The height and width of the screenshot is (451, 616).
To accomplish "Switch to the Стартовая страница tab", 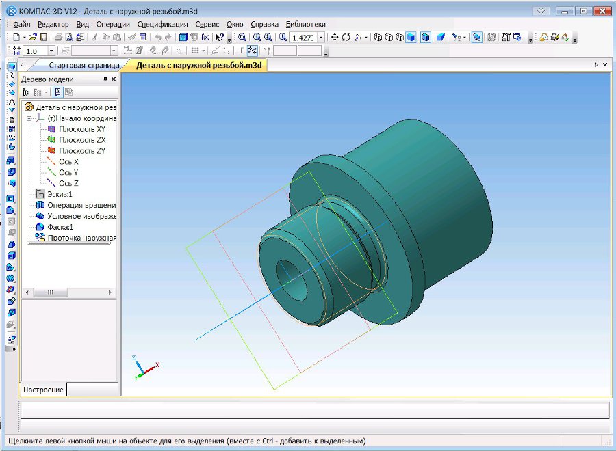I will 84,65.
